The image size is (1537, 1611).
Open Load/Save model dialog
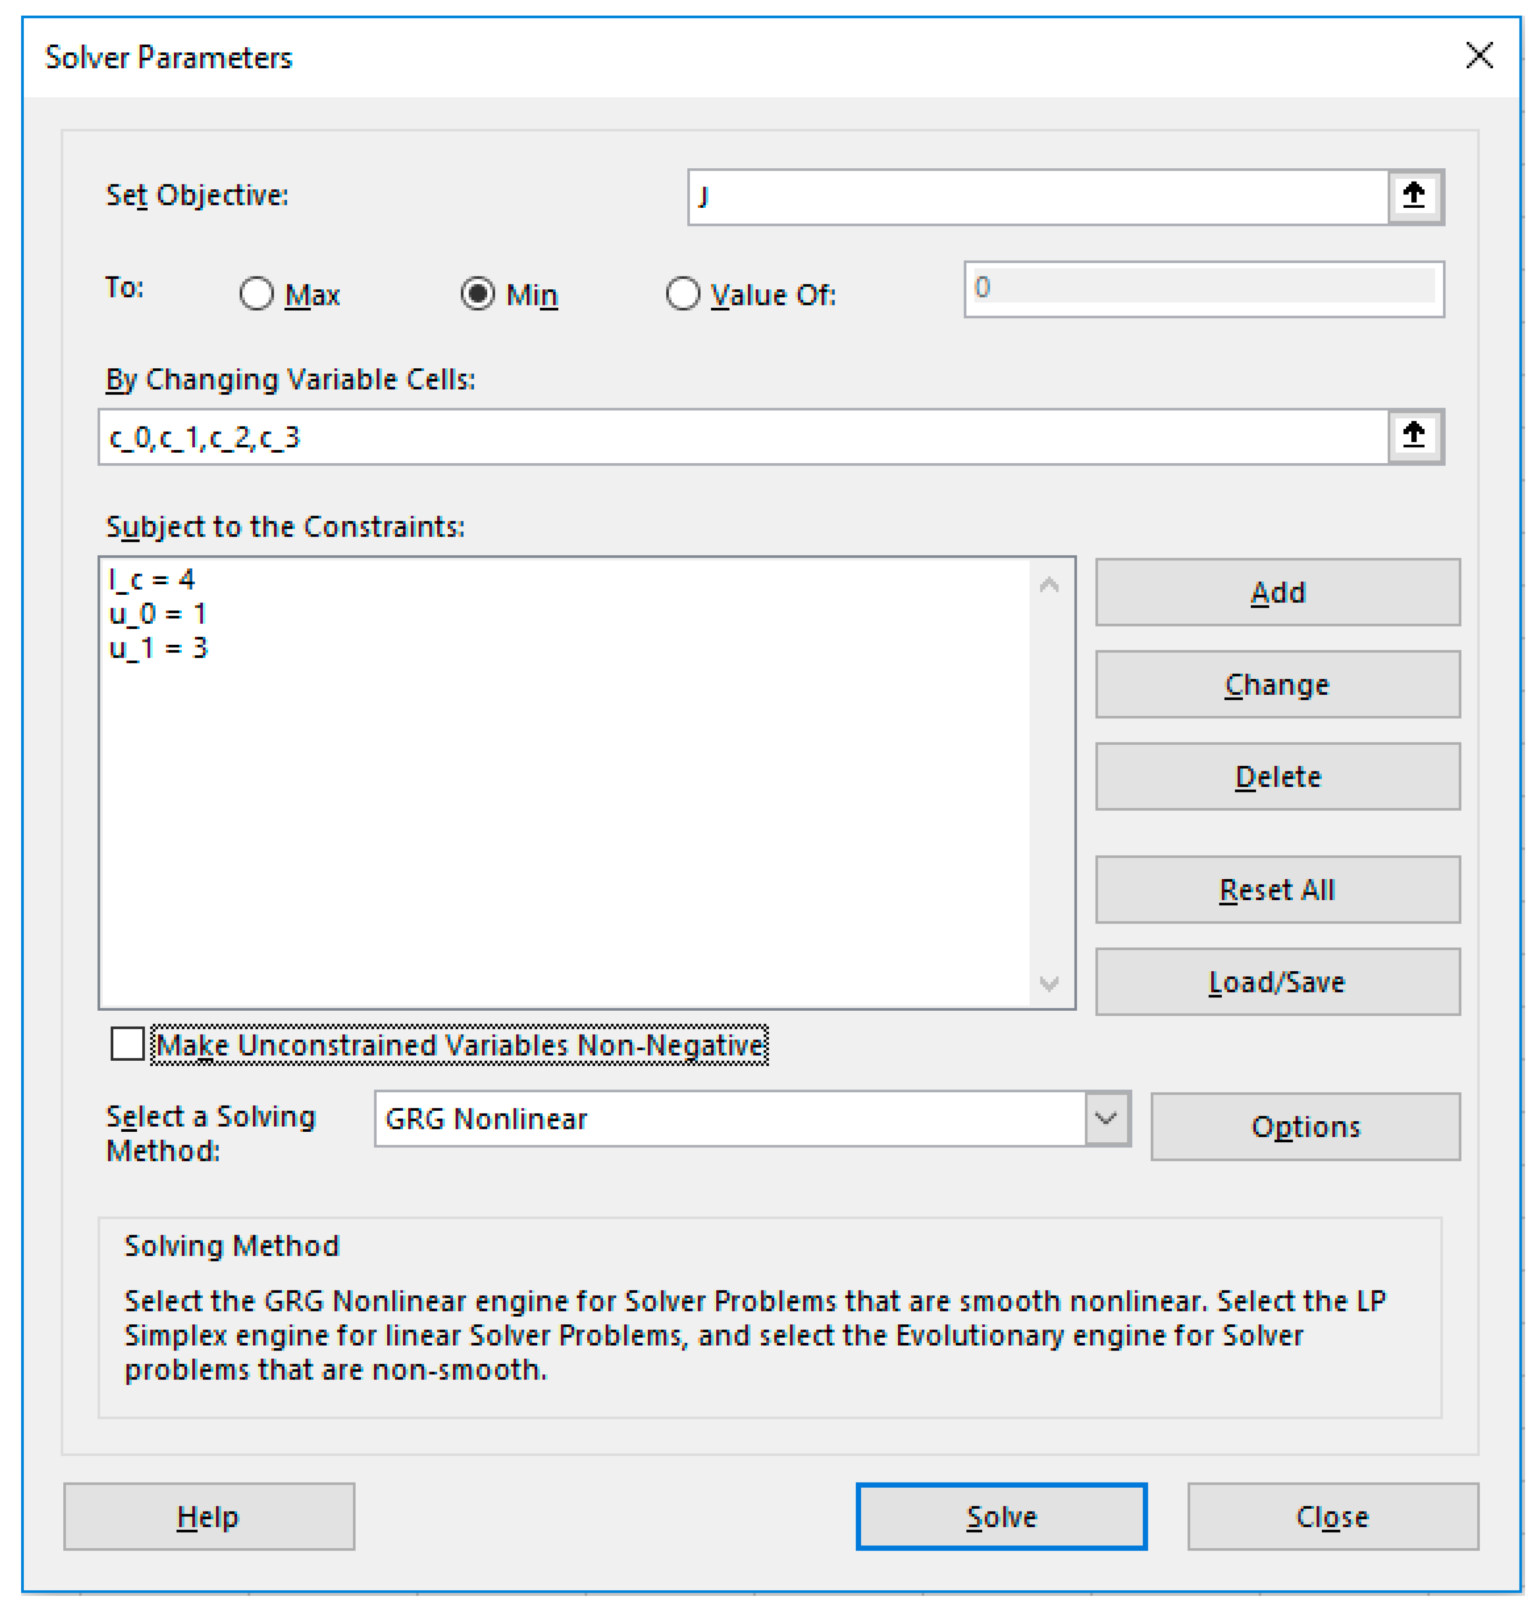pos(1277,982)
